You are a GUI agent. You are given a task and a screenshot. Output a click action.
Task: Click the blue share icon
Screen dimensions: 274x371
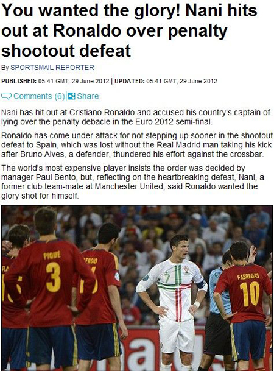(72, 96)
